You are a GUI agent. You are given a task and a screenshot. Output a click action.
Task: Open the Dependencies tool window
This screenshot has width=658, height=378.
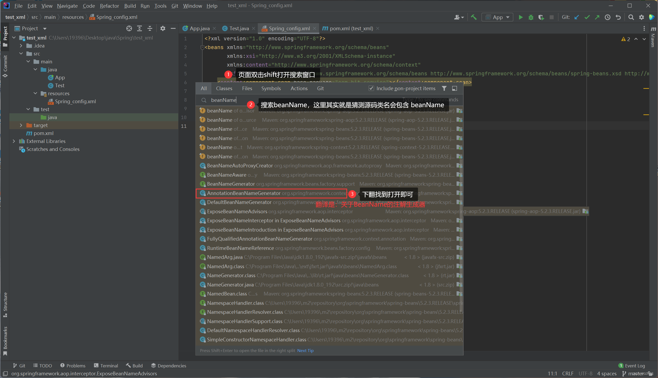[169, 366]
